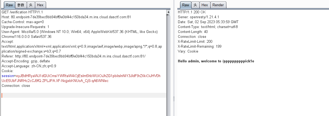
Task: Select the response Raw tab
Action: [186, 5]
